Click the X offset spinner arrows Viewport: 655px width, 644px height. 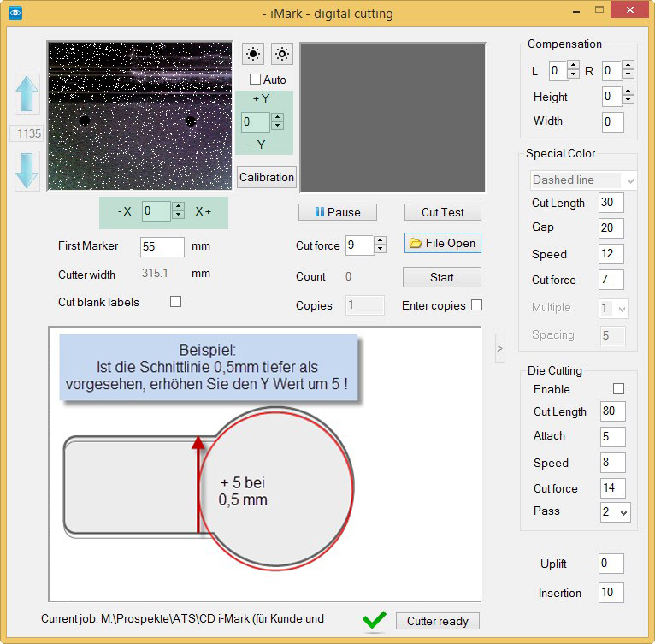click(x=179, y=210)
